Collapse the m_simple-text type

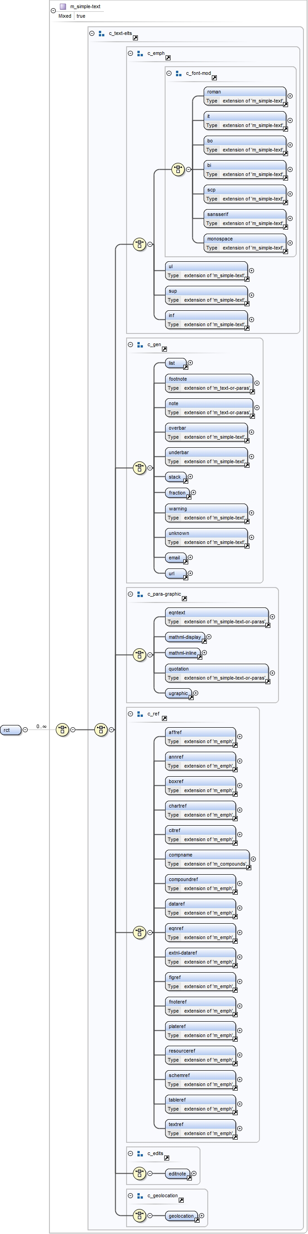pyautogui.click(x=53, y=10)
